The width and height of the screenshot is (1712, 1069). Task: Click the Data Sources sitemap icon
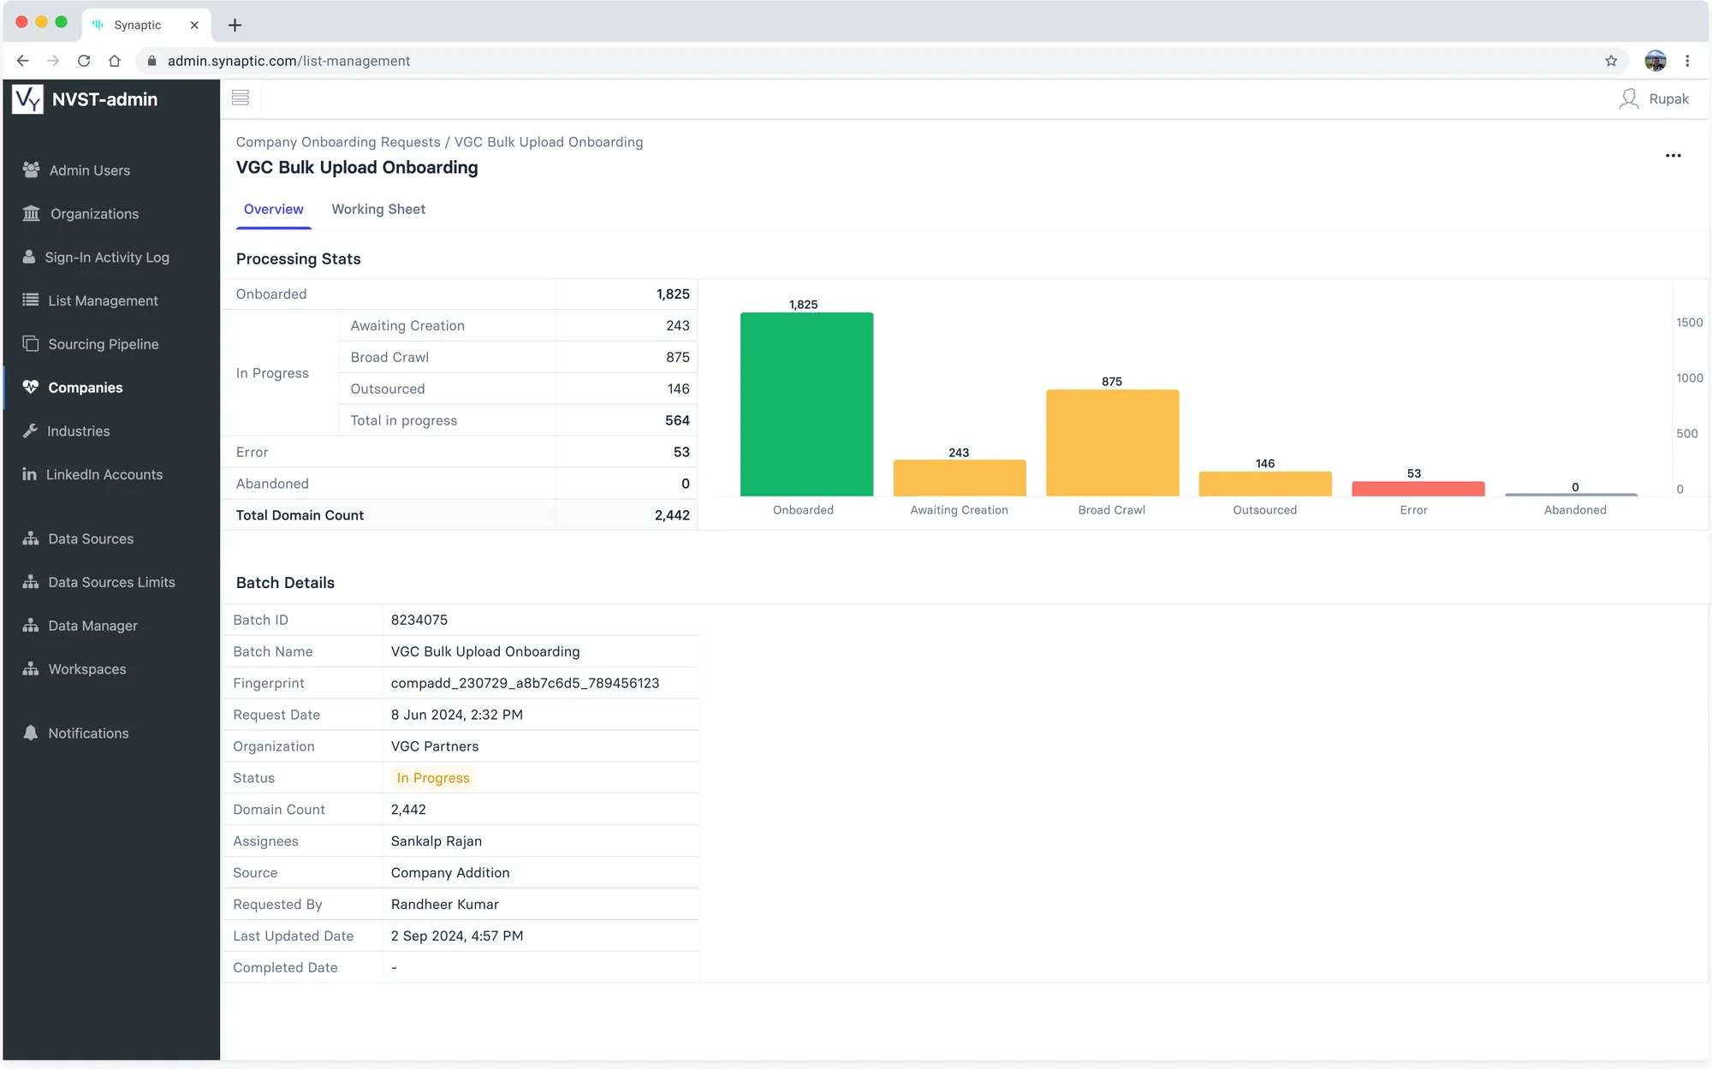31,538
